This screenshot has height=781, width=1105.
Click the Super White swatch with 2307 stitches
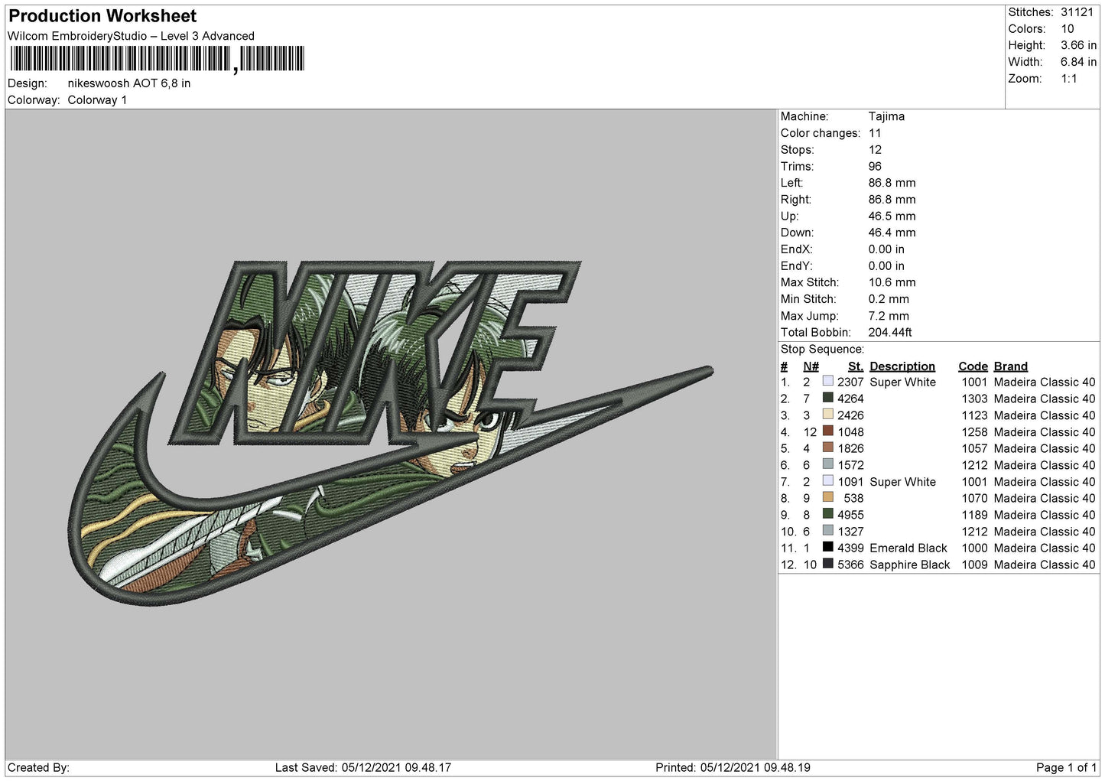point(827,381)
